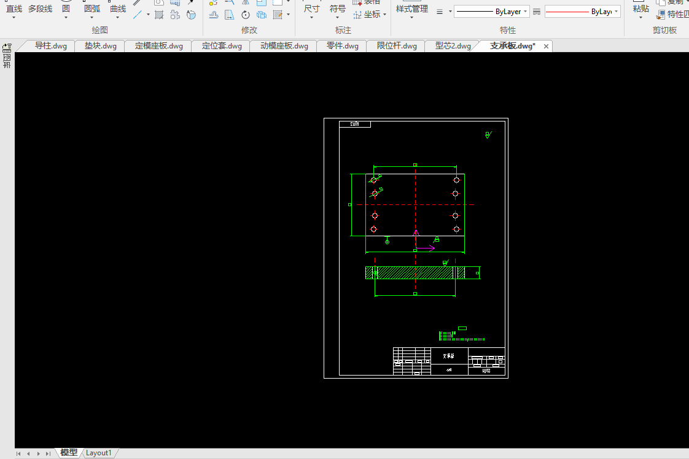Switch to the 零件.dwg tab
This screenshot has height=459, width=689.
coord(343,46)
